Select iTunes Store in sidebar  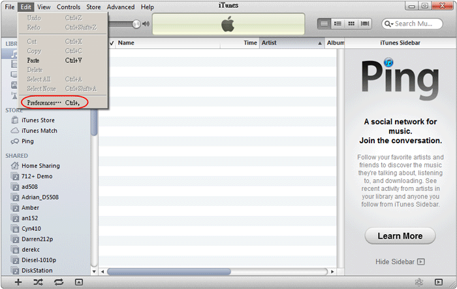[x=38, y=120]
